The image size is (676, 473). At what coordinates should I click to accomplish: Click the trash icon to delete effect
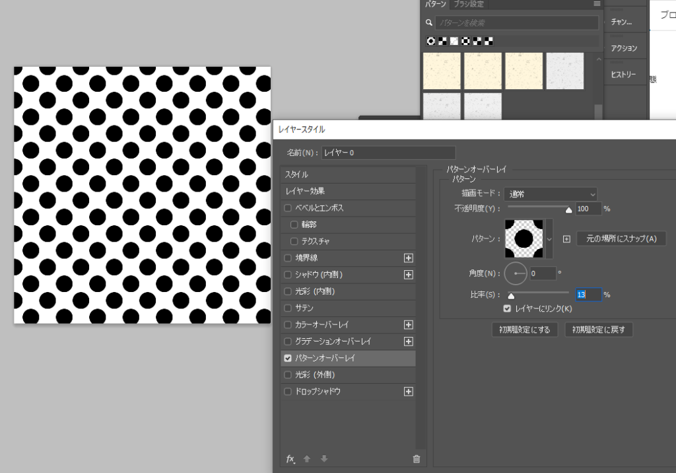(x=416, y=458)
